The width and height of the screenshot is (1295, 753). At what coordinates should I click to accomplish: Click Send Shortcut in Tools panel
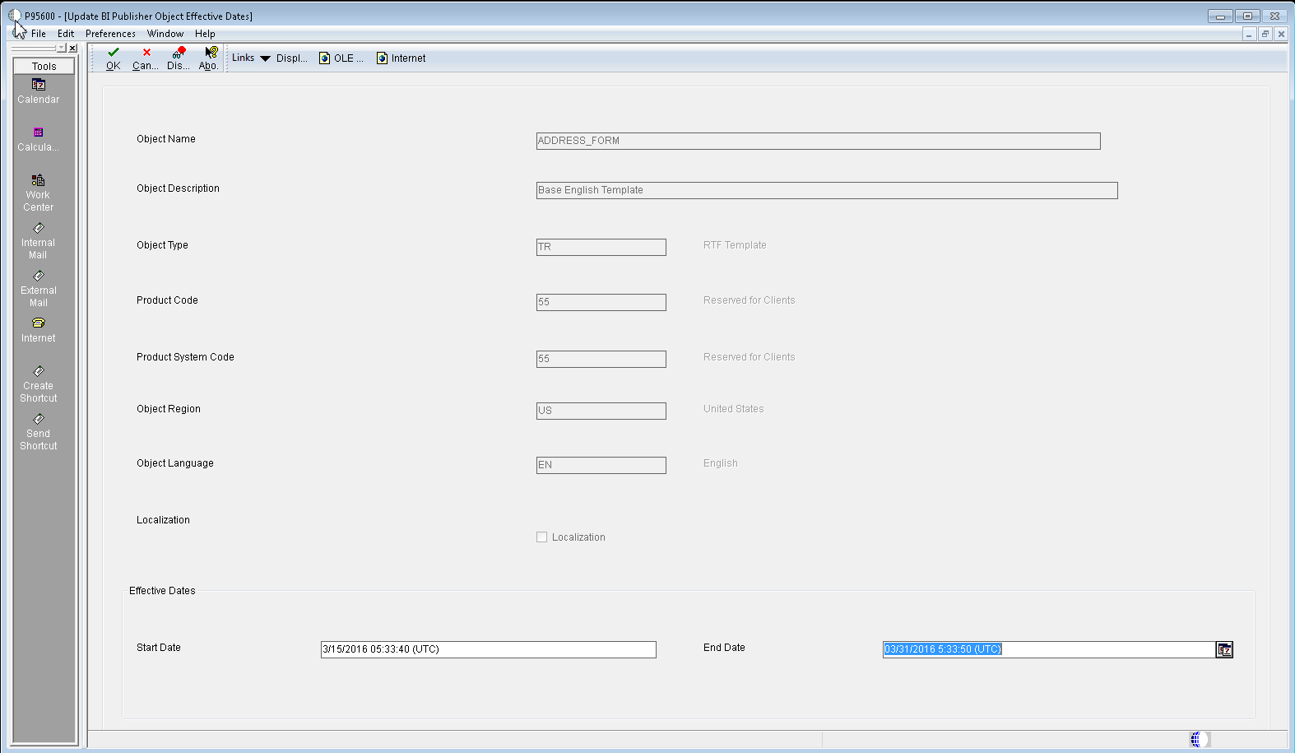click(39, 432)
